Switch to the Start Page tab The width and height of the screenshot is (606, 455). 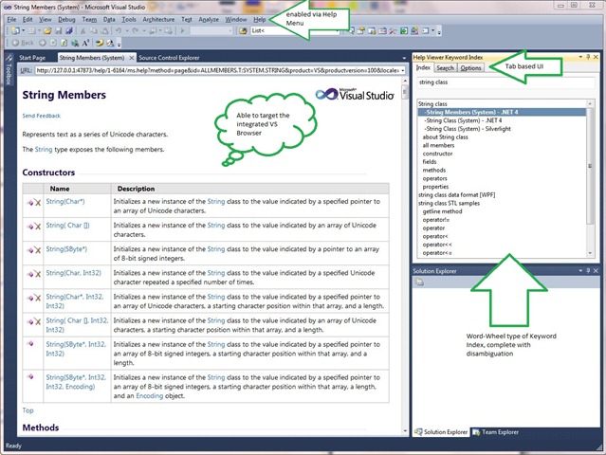tap(32, 58)
